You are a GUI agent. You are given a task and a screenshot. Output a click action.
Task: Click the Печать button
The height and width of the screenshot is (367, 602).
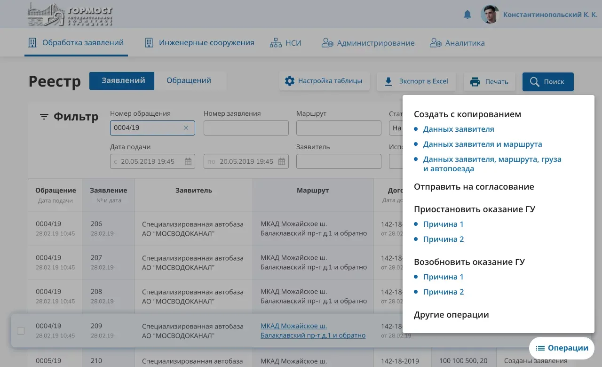tap(489, 81)
